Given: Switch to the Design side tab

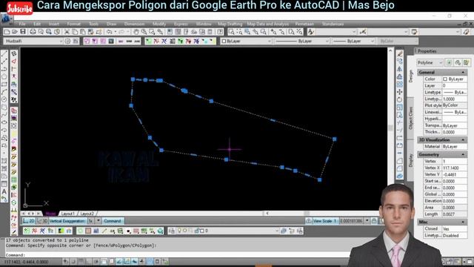Looking at the screenshot, I should pyautogui.click(x=410, y=76).
